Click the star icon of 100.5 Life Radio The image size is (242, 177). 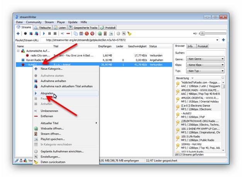pos(178,137)
